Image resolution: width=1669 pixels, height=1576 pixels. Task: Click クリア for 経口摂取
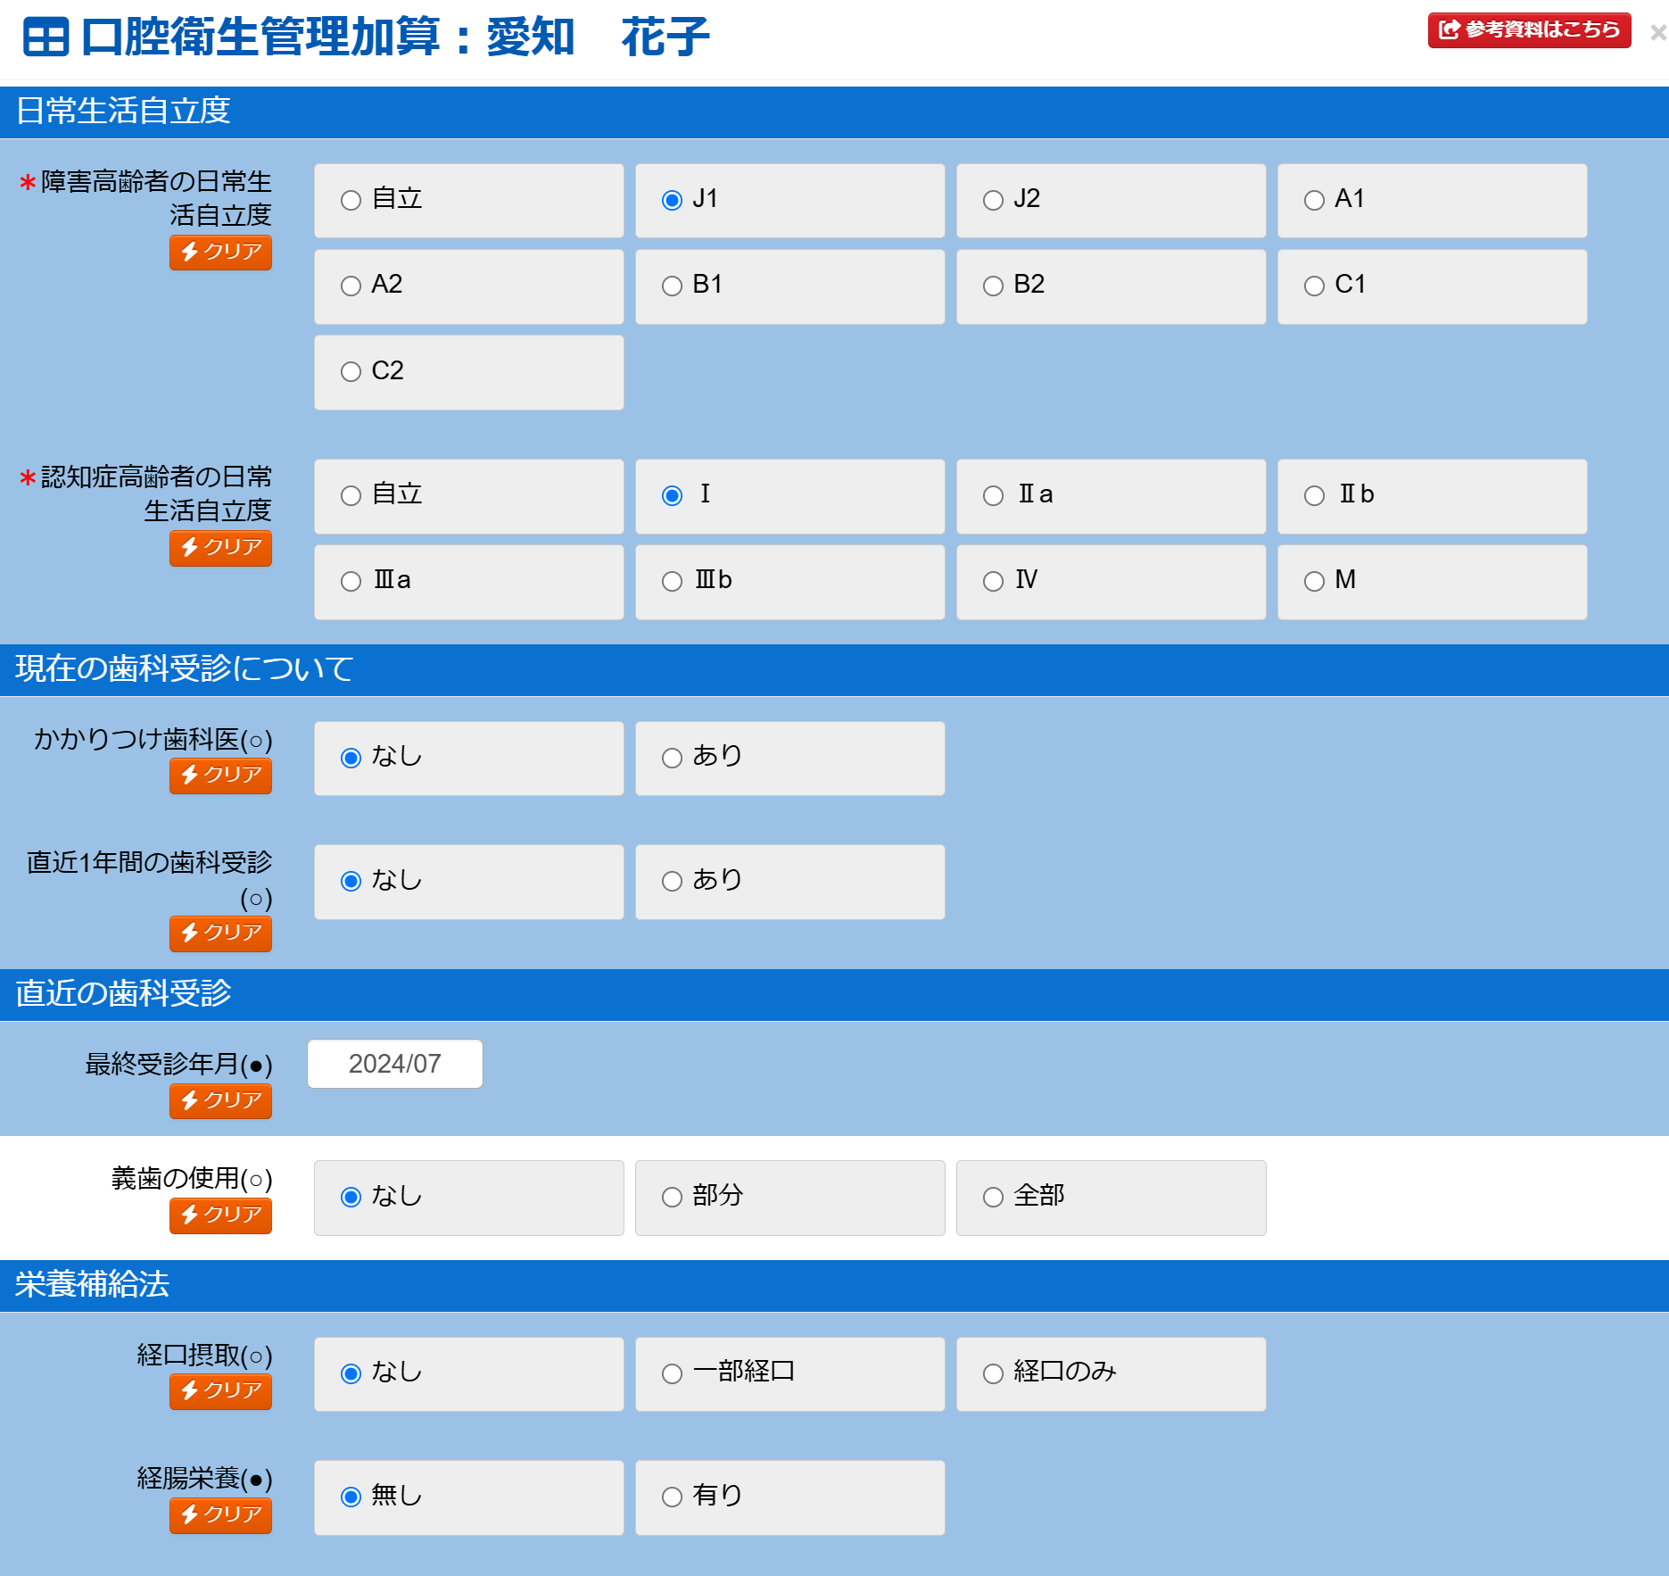click(219, 1390)
